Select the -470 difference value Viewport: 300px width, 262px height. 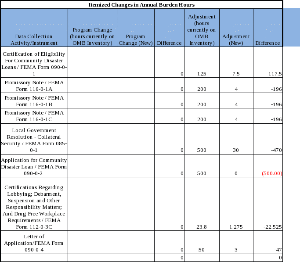tap(276, 150)
